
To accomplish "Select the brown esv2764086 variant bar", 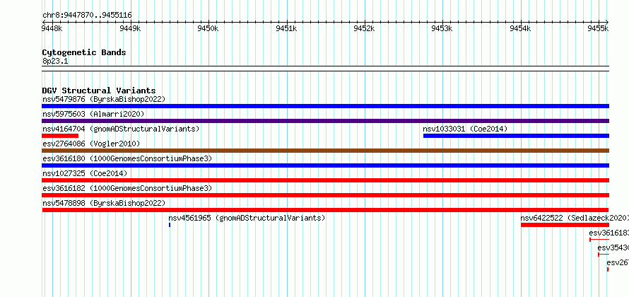I will (325, 151).
